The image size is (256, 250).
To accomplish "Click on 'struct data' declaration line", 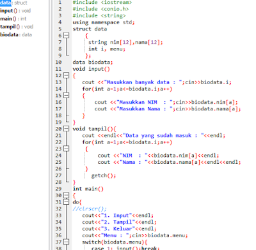I will point(90,29).
